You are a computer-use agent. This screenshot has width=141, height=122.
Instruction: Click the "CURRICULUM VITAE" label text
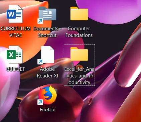16,32
